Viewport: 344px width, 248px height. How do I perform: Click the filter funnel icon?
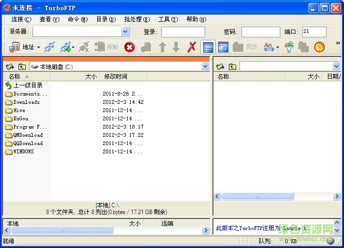click(289, 47)
